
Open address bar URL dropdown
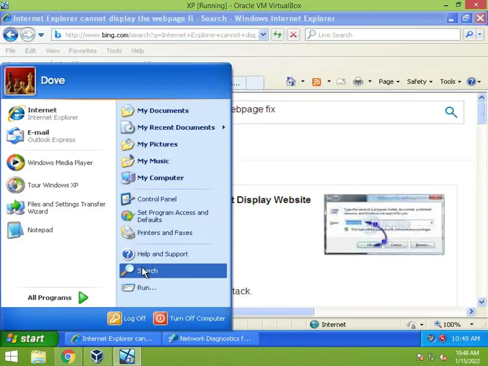point(263,35)
